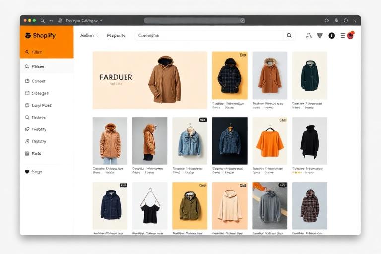Open the dark green hooded coat product
Viewport: 381px width, 254px height.
click(310, 75)
